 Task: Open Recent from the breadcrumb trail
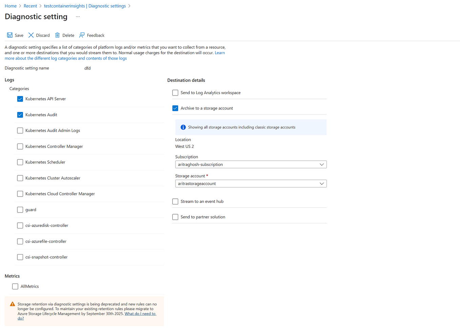(30, 6)
